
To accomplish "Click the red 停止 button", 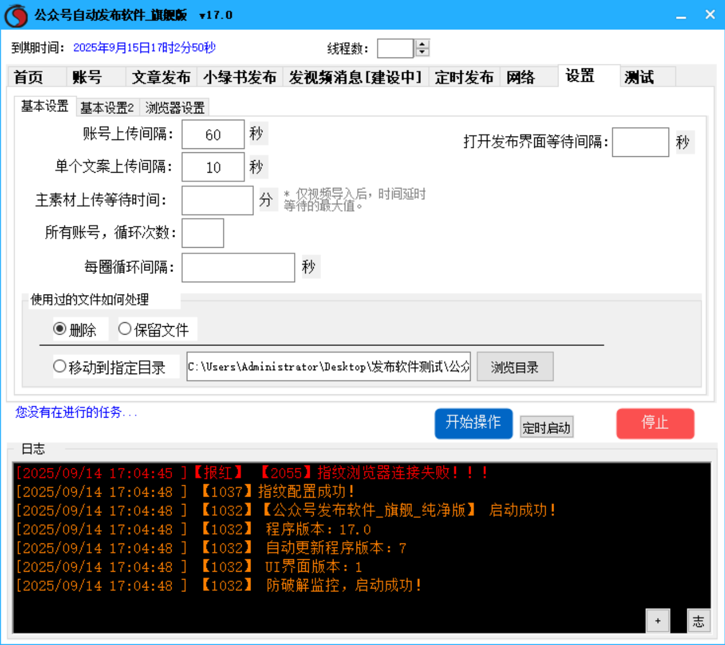I will pyautogui.click(x=656, y=424).
